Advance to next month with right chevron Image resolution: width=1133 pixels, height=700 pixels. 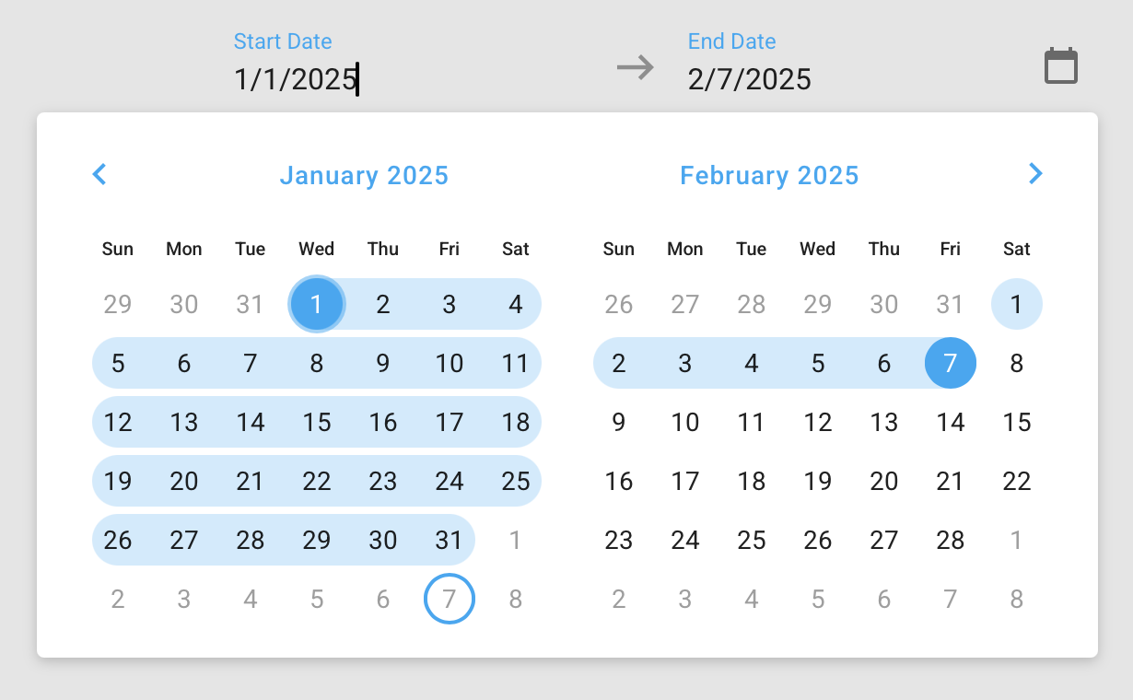pos(1035,174)
